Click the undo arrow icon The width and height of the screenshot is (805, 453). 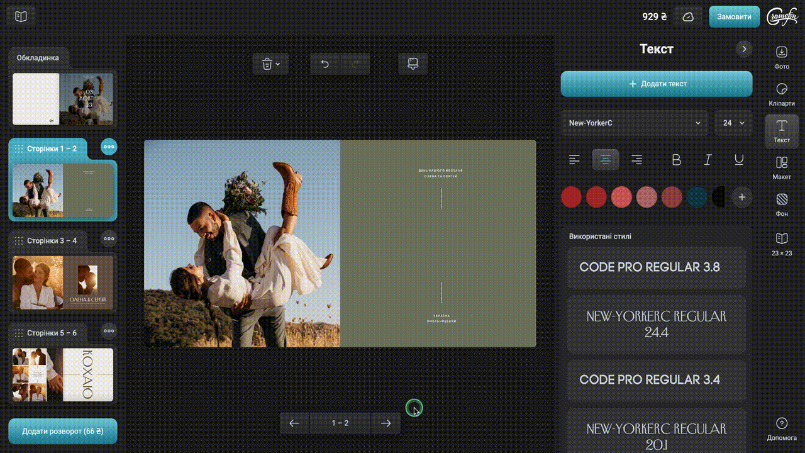pos(325,64)
